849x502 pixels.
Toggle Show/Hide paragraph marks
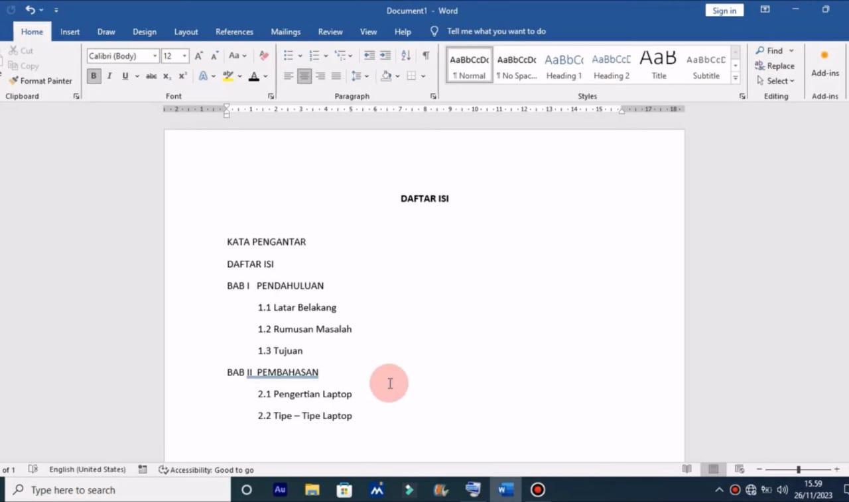(426, 56)
